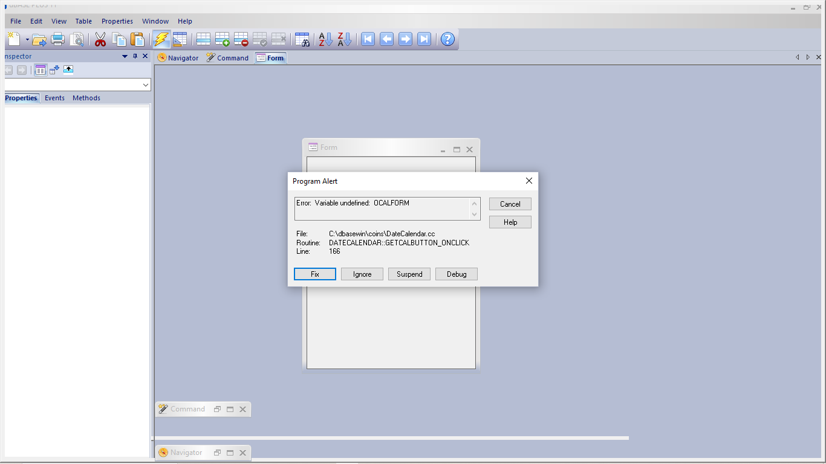Open the Inspector panel options arrow
Screen dimensions: 826x464
[125, 56]
